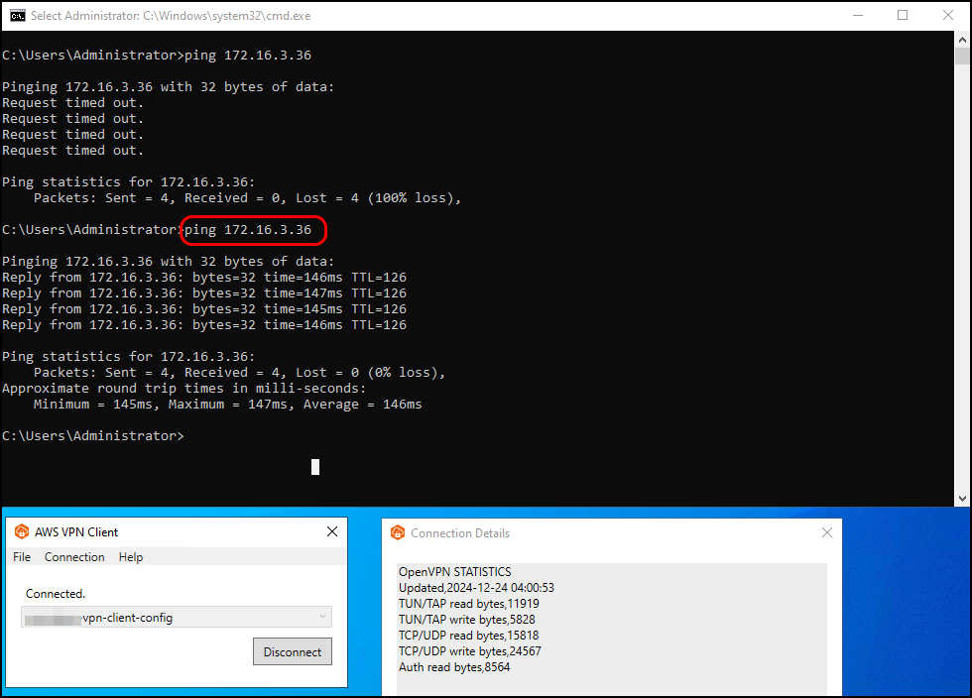Click the cmd vertical scrollbar thumb

(x=962, y=56)
